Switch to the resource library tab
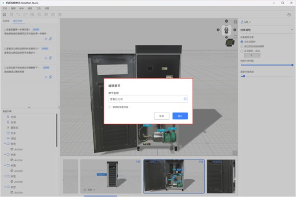Screen dimensions: 296x197 [x=6, y=21]
